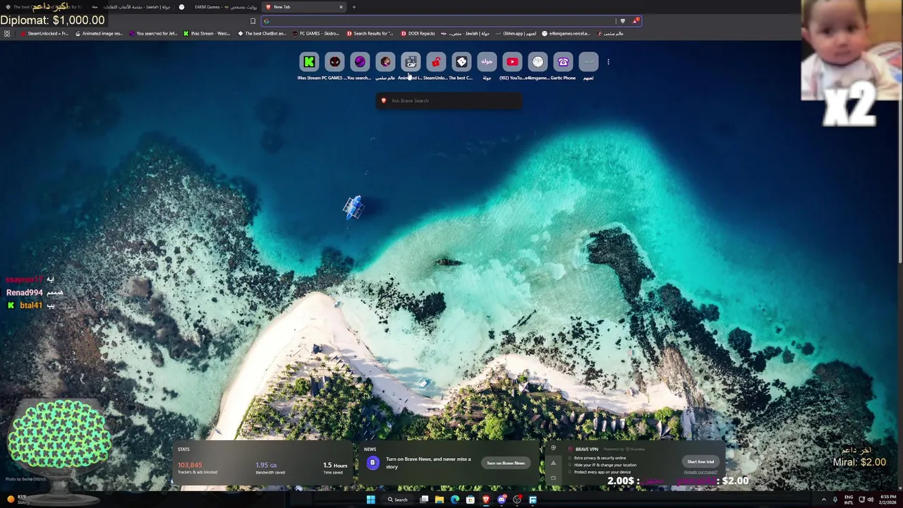Open the Animated image top site tile
This screenshot has width=903, height=508.
[x=411, y=62]
